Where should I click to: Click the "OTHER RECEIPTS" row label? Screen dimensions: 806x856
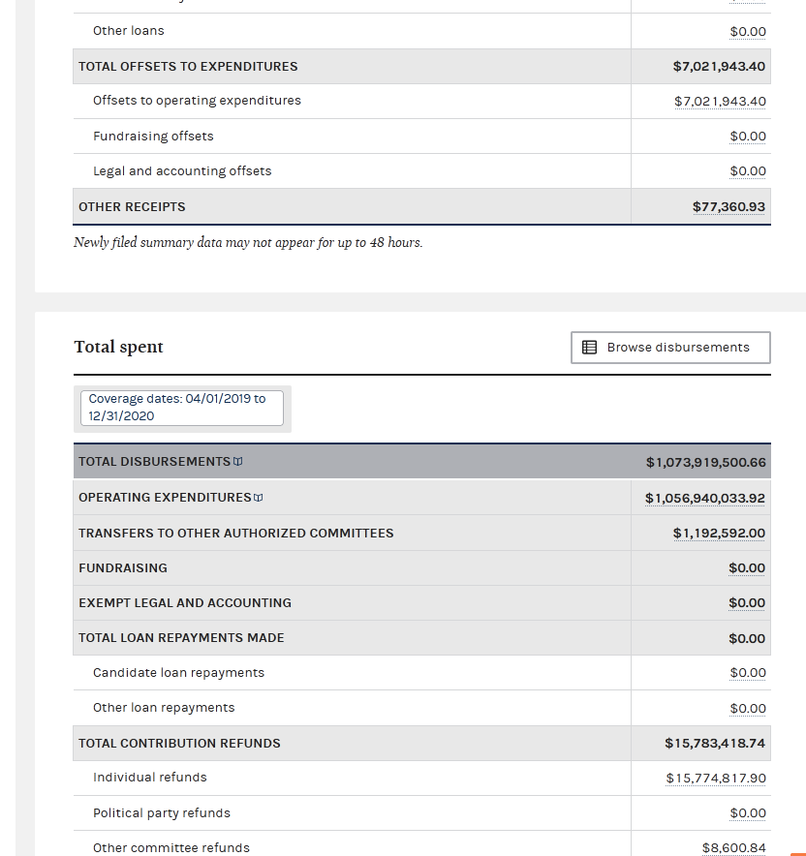tap(132, 207)
